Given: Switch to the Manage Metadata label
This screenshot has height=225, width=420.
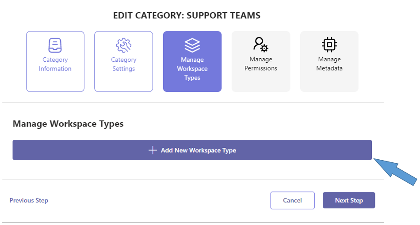Looking at the screenshot, I should tap(329, 64).
